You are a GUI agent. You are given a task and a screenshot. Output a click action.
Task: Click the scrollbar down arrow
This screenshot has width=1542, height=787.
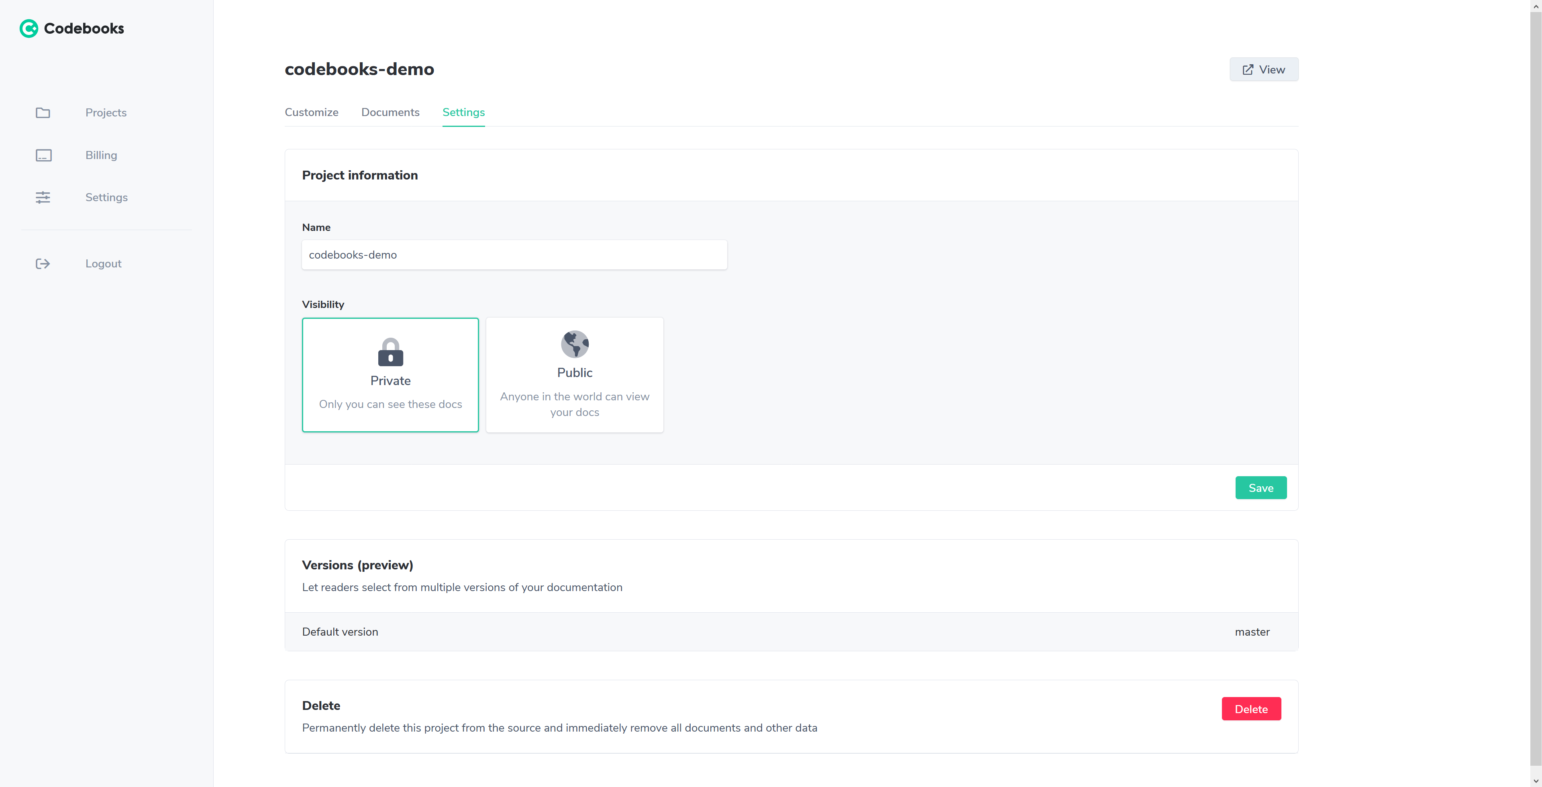[x=1536, y=782]
